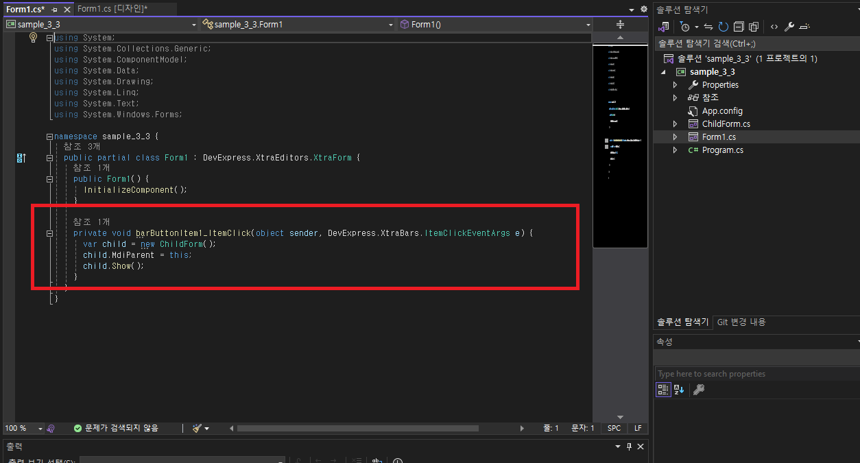This screenshot has width=860, height=463.
Task: Collapse the using directives block
Action: 49,38
